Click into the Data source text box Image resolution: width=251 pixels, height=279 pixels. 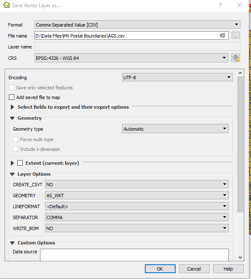(134, 255)
